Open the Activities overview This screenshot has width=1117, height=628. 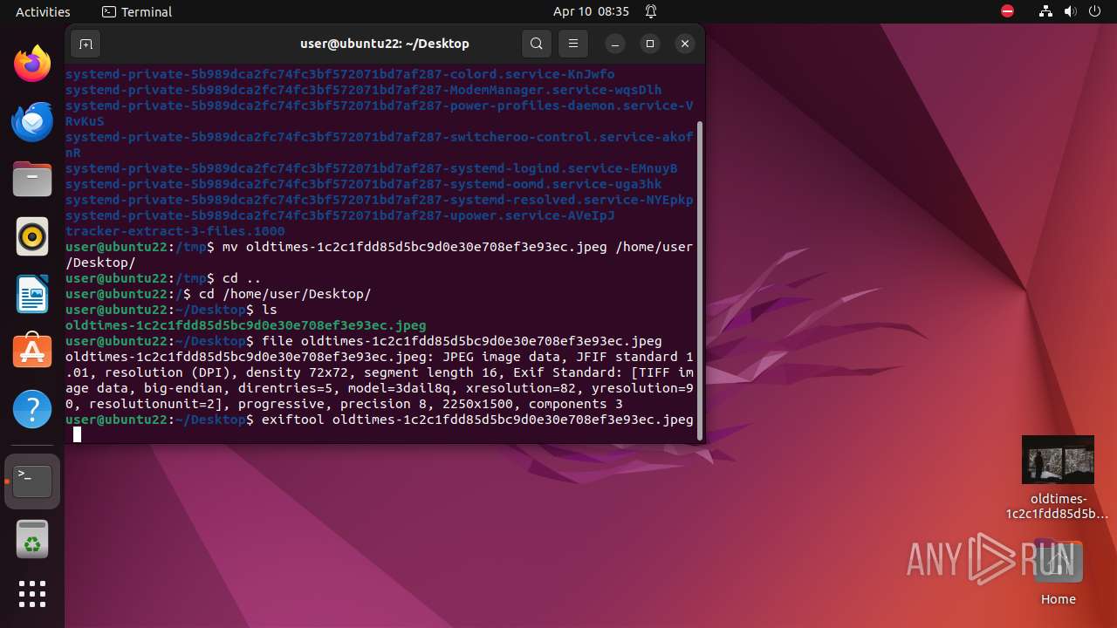coord(43,11)
